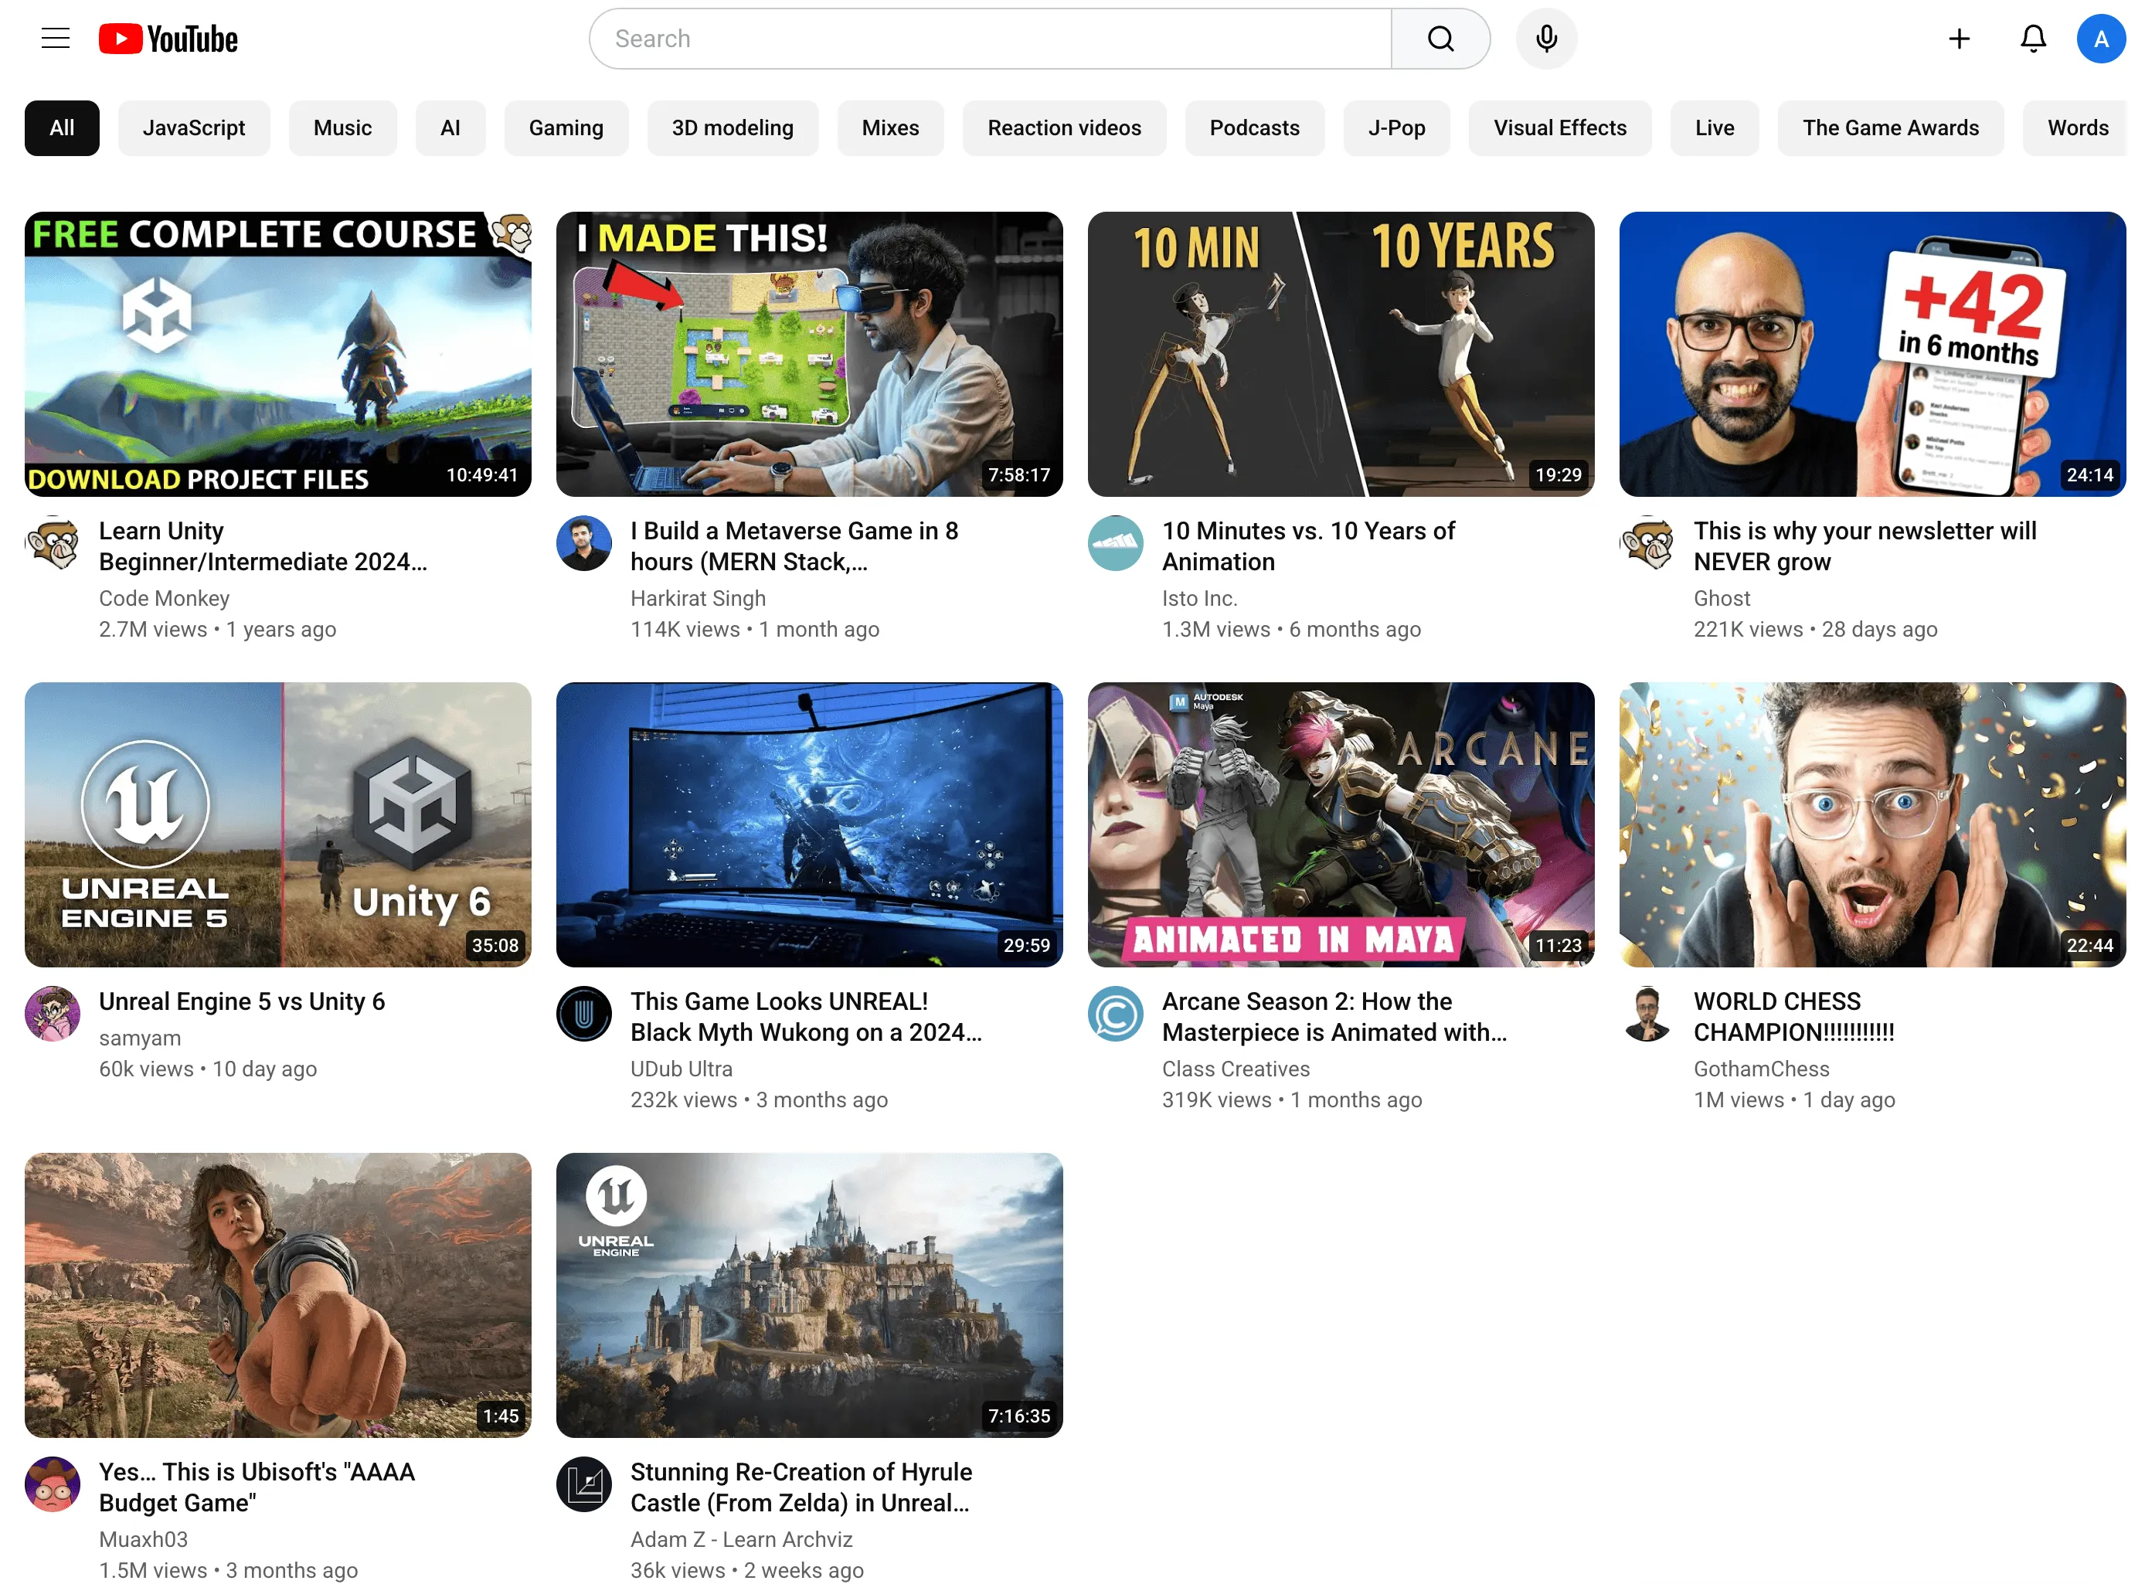Viewport: 2145px width, 1584px height.
Task: Open Harkirat Singh channel avatar
Action: click(x=584, y=542)
